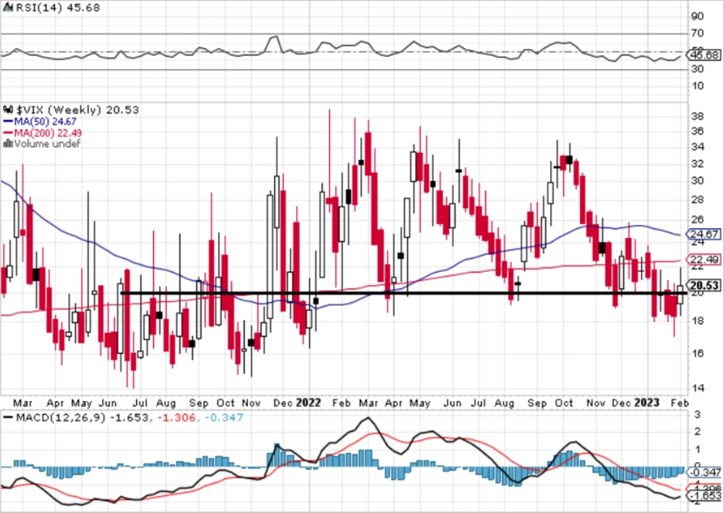Viewport: 723px width, 513px height.
Task: Click the 24.67 MA(50) price tag
Action: [703, 234]
